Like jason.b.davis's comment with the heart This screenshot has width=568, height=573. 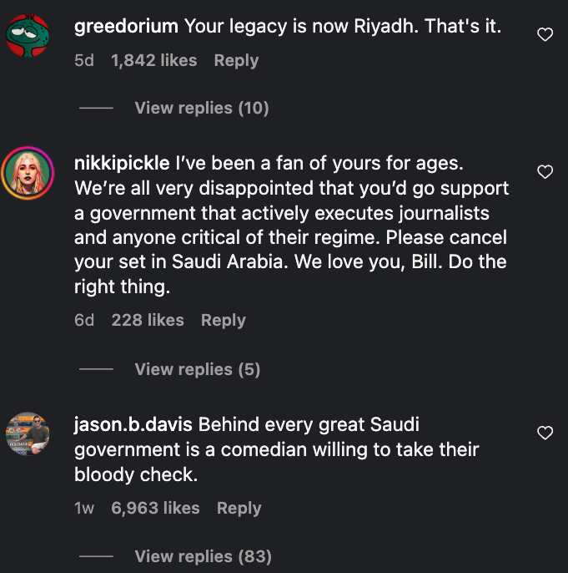click(x=545, y=433)
